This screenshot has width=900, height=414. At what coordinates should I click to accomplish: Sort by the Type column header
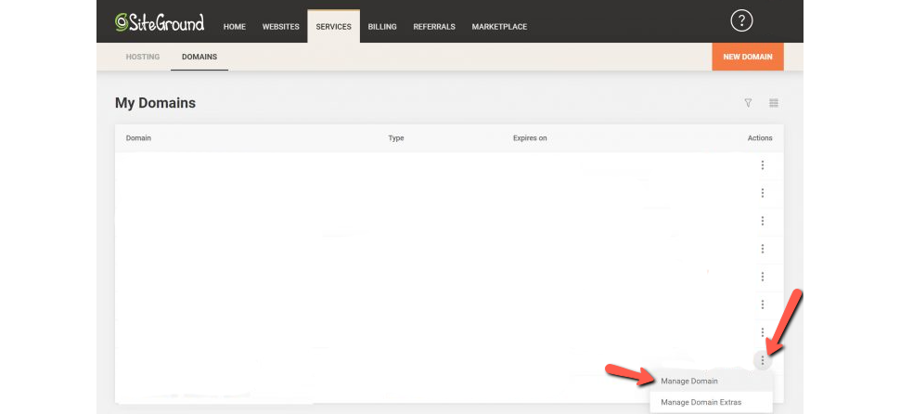point(396,138)
